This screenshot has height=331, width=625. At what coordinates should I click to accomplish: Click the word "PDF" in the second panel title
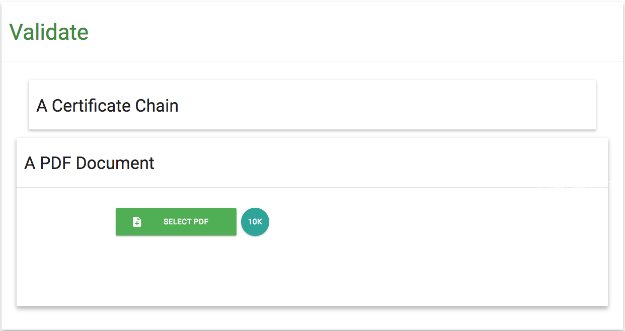click(56, 163)
